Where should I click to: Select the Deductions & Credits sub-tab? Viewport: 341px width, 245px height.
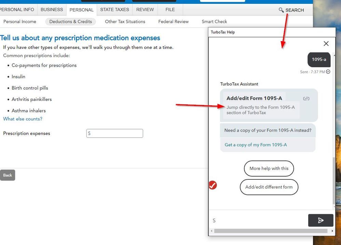pyautogui.click(x=70, y=22)
